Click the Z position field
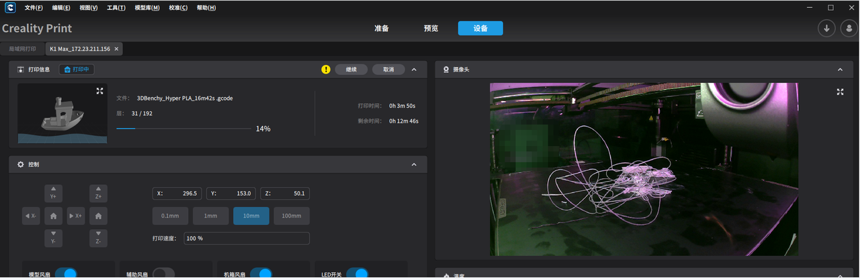860x280 pixels. pyautogui.click(x=285, y=193)
